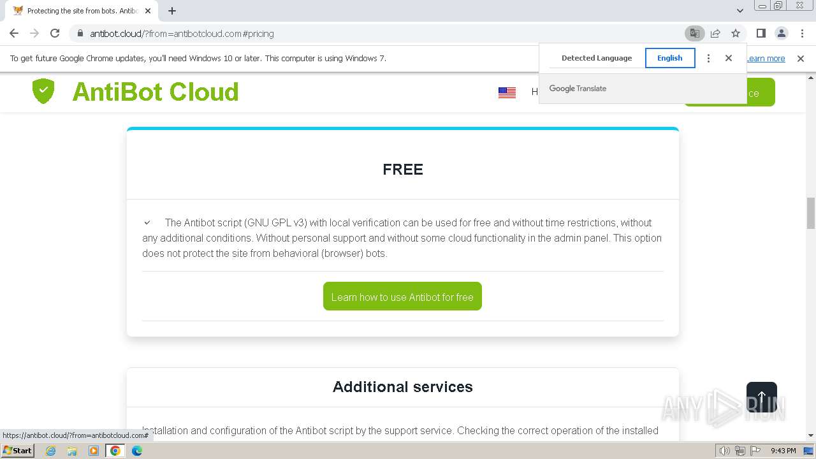Dismiss the Chrome update notification bar
The height and width of the screenshot is (459, 816).
click(x=801, y=58)
